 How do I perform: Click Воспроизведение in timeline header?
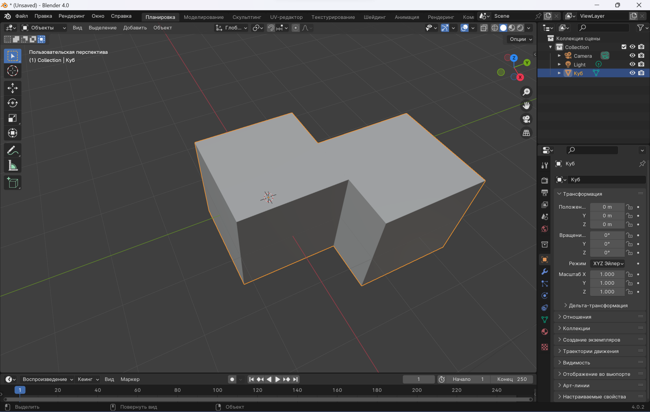pos(47,379)
